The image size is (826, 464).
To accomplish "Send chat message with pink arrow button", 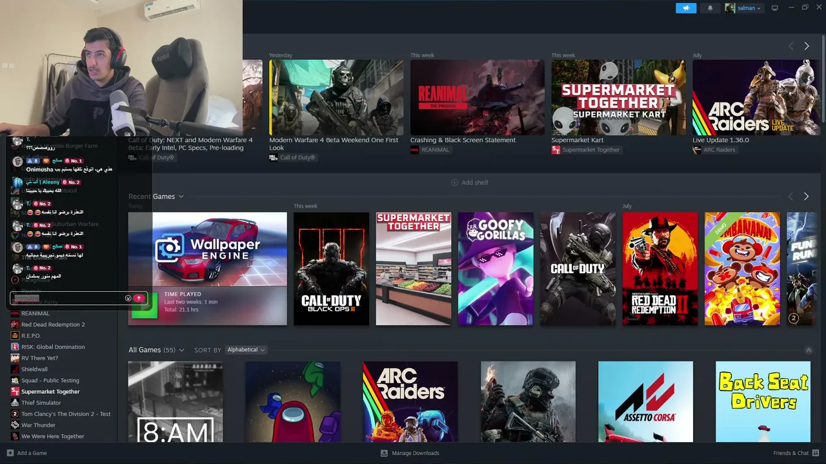I will [x=138, y=298].
